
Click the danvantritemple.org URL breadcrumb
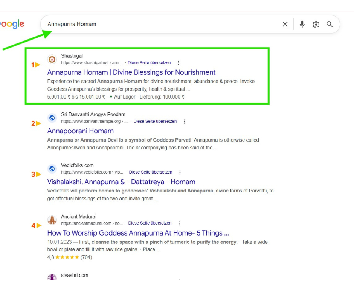94,121
